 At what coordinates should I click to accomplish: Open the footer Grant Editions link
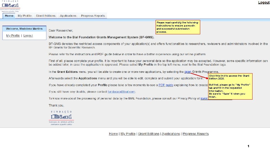pyautogui.click(x=148, y=134)
